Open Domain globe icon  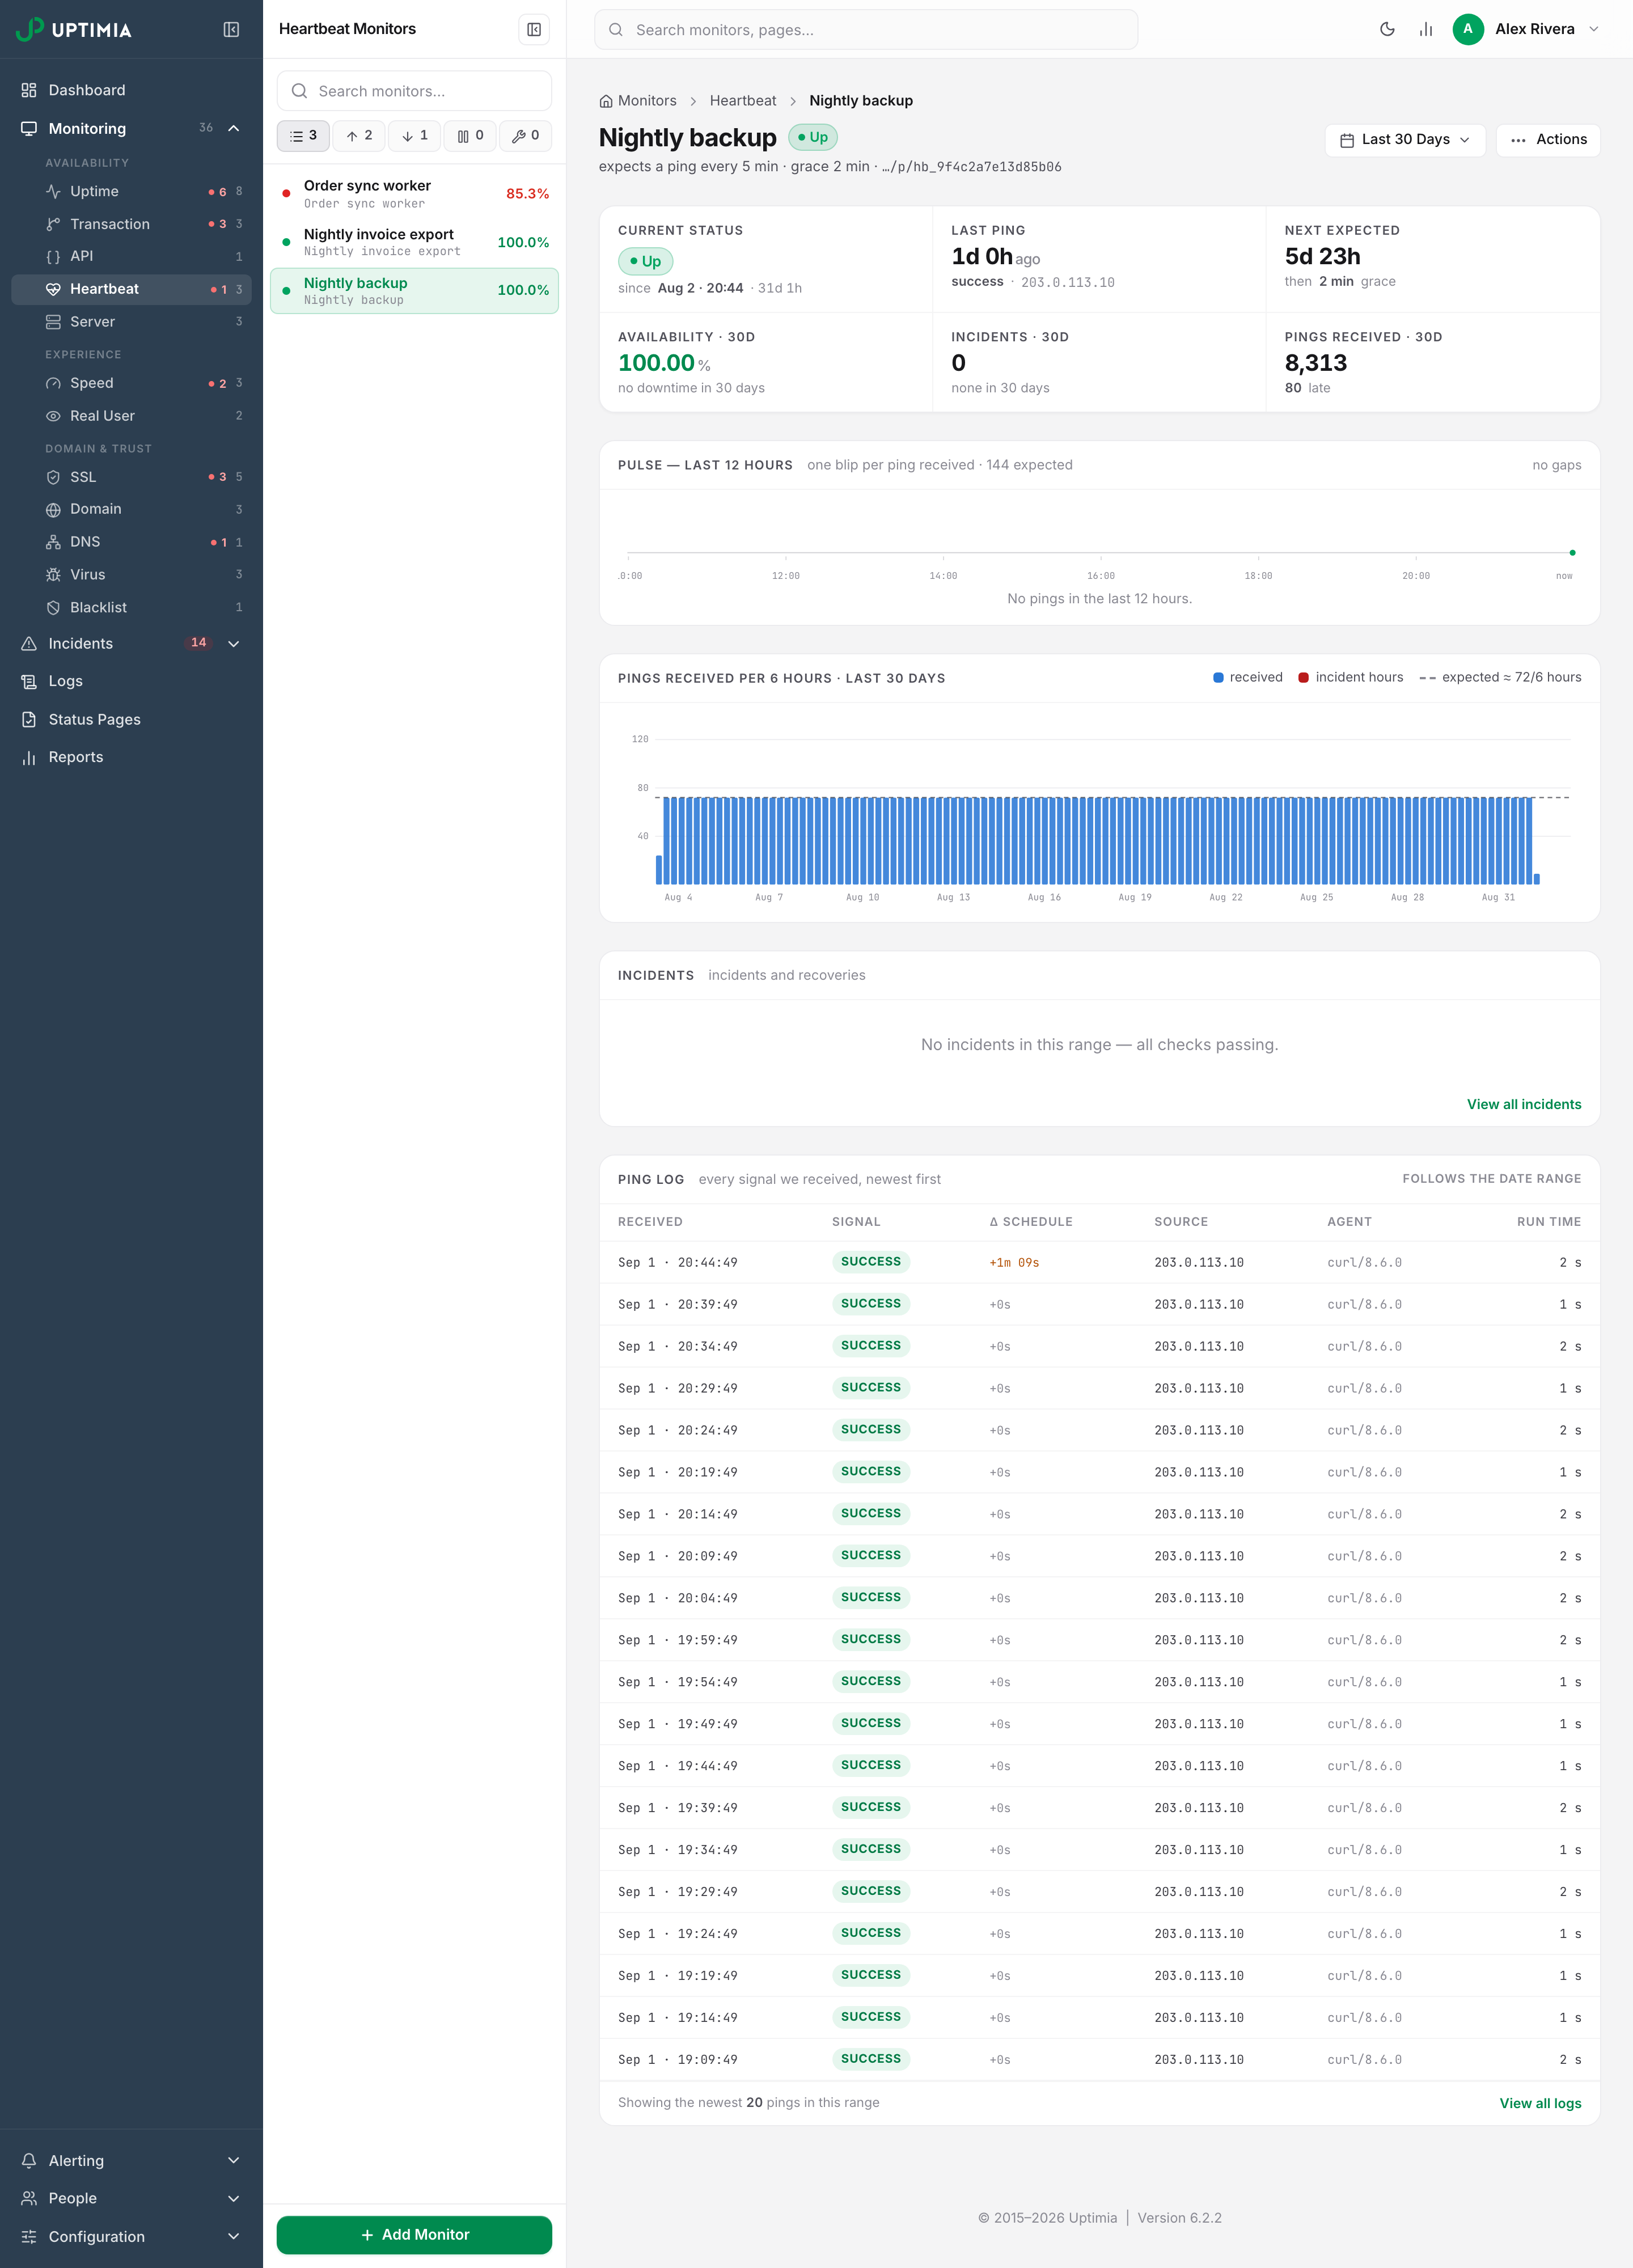coord(53,509)
